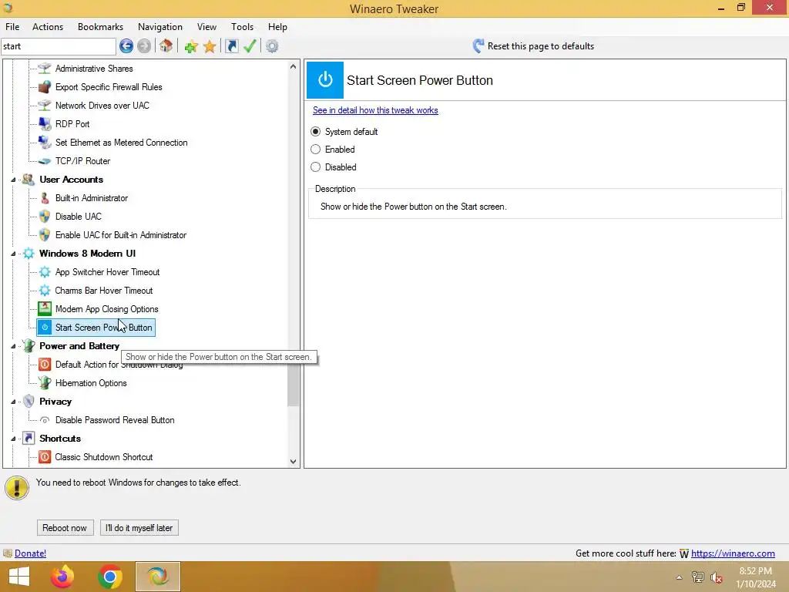Viewport: 789px width, 592px height.
Task: Select the Enabled radio button
Action: [x=315, y=149]
